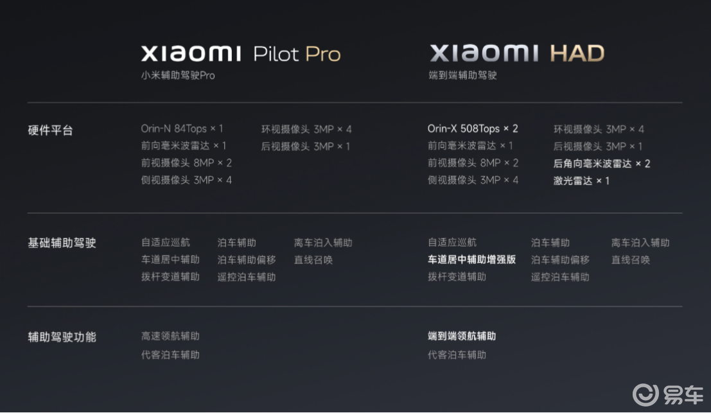Click 代客泊车辅助 in the HAD column
711x413 pixels.
click(457, 355)
